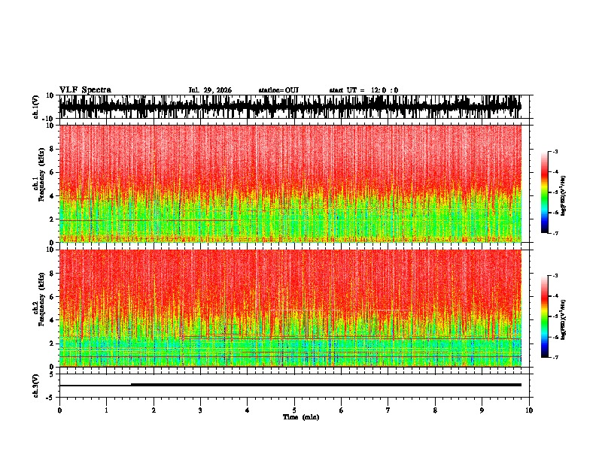Click the "8" kHz tick on ch.1 spectrogram
This screenshot has height=460, width=596.
pos(53,149)
